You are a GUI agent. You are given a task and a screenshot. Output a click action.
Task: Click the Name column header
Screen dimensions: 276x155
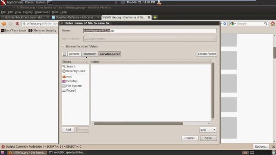coord(151,62)
